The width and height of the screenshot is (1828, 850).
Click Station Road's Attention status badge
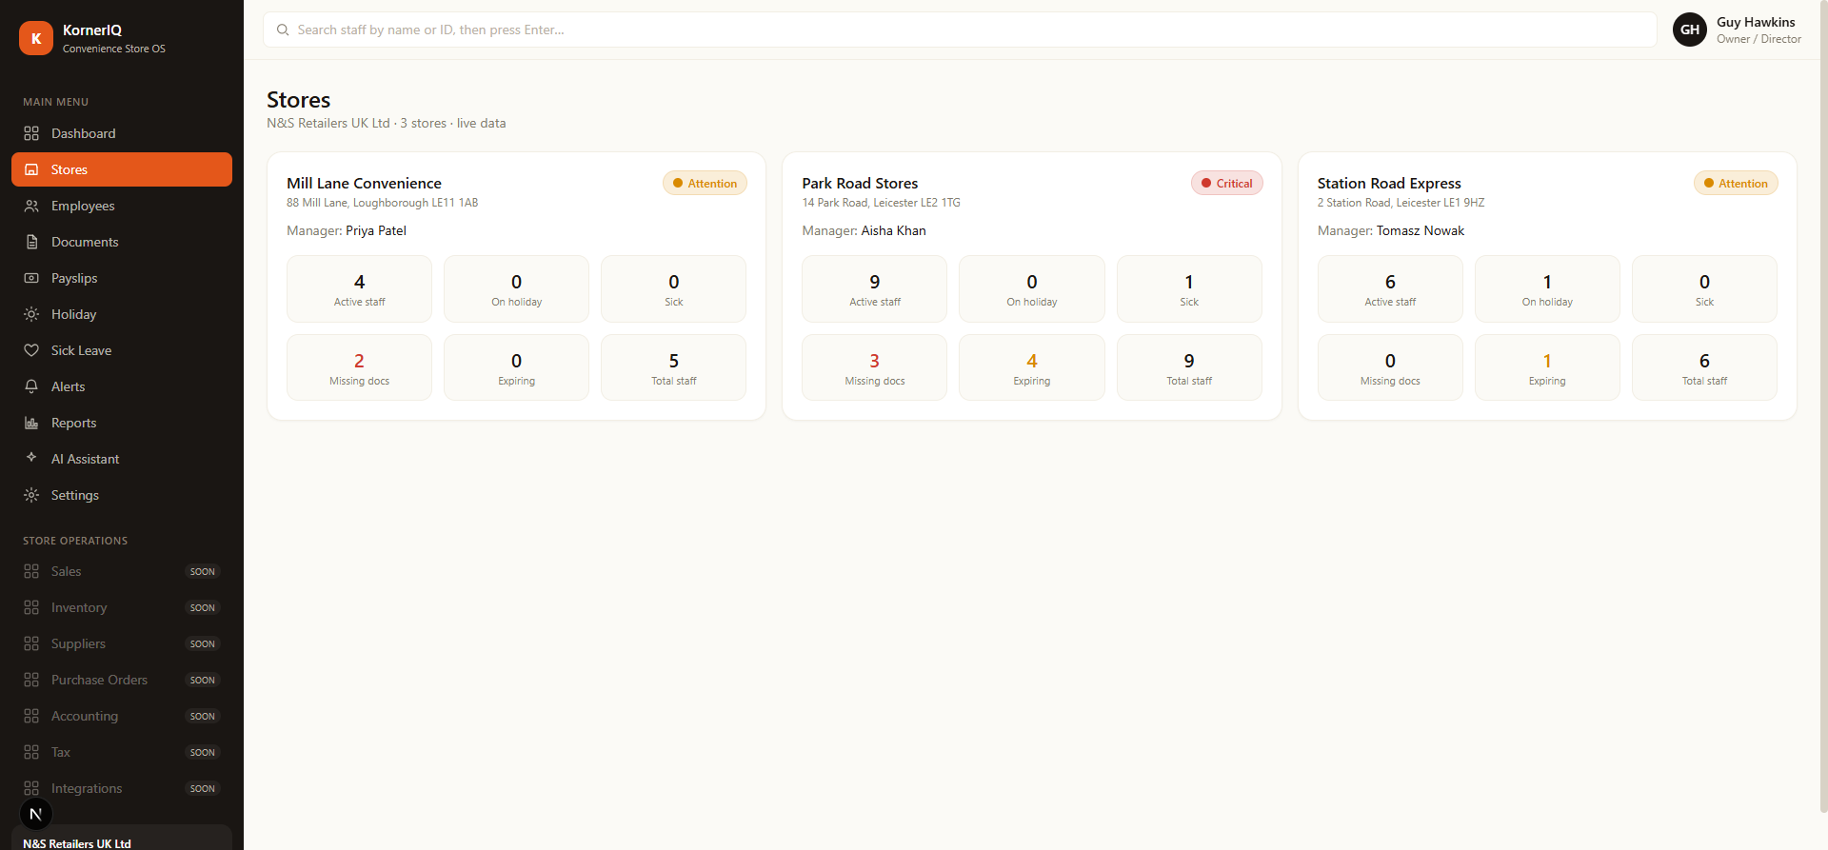(x=1736, y=183)
